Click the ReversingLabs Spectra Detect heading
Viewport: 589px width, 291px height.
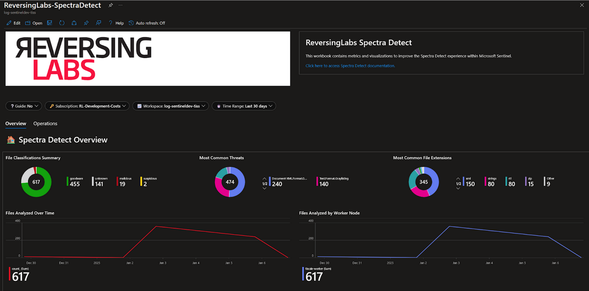click(x=359, y=43)
